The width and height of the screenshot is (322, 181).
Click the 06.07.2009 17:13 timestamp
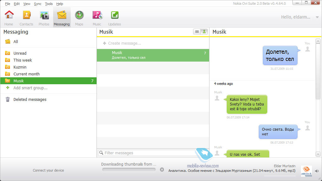(x=281, y=142)
